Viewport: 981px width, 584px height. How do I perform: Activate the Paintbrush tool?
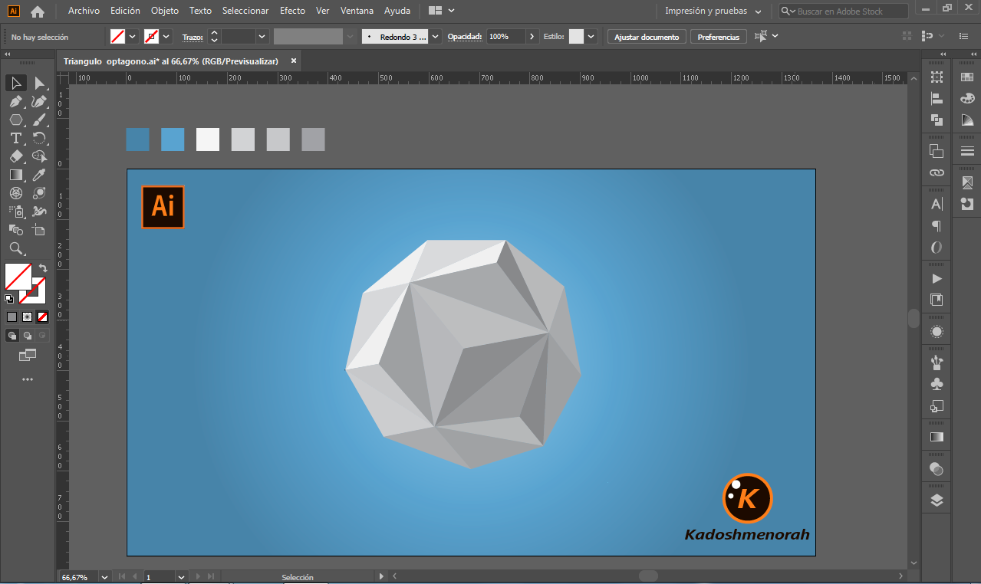(39, 120)
